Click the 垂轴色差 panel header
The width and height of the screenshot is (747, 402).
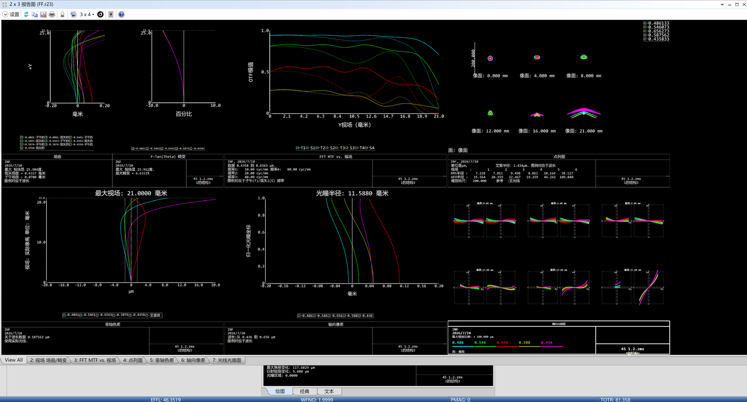112,324
